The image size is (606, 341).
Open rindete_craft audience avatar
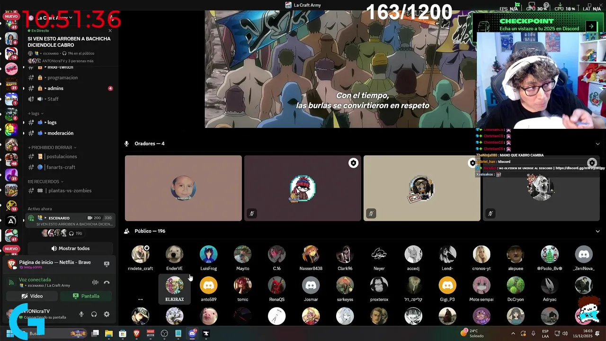pos(140,254)
